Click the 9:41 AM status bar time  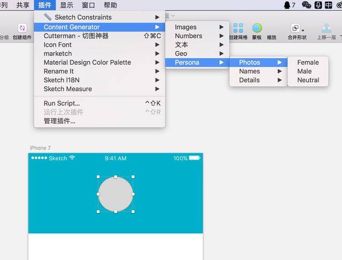click(115, 158)
